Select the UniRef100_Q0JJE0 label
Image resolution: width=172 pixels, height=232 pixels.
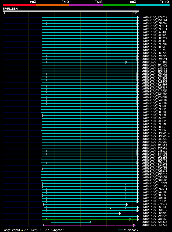click(154, 41)
